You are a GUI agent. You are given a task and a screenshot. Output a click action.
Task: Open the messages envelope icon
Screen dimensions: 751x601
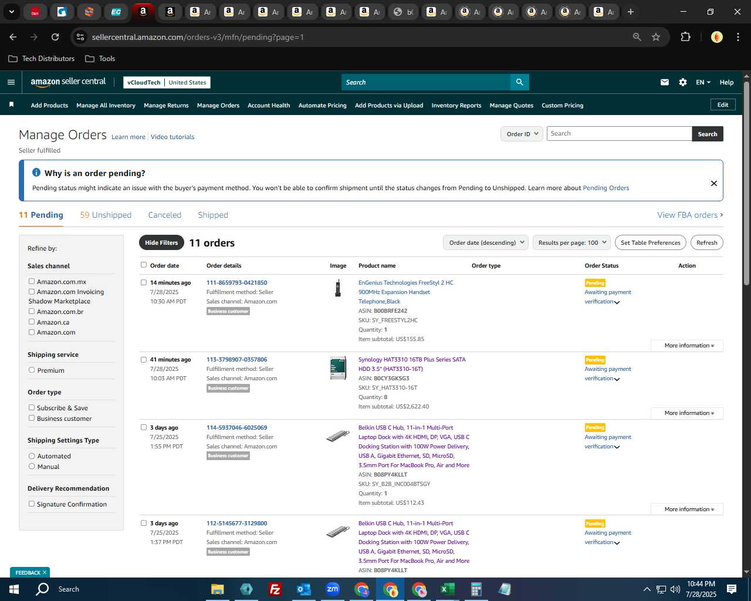coord(665,82)
